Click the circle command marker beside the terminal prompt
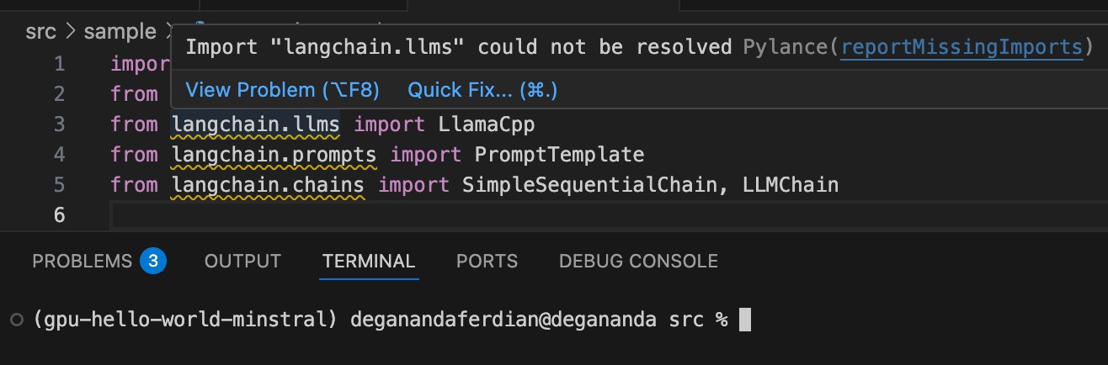Viewport: 1108px width, 365px height. (x=18, y=320)
